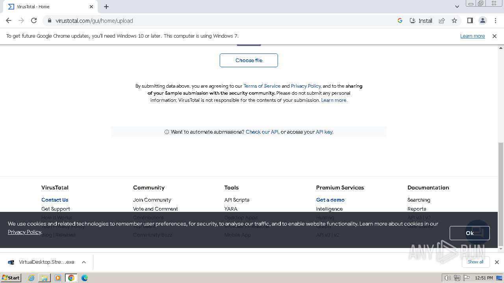This screenshot has width=504, height=283.
Task: Open the volume control tray icon
Action: click(448, 278)
